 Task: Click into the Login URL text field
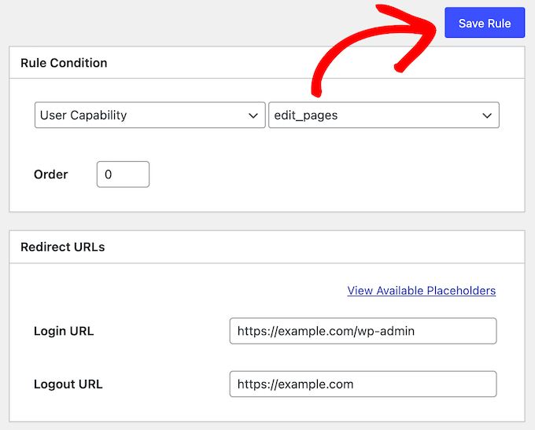pos(363,331)
